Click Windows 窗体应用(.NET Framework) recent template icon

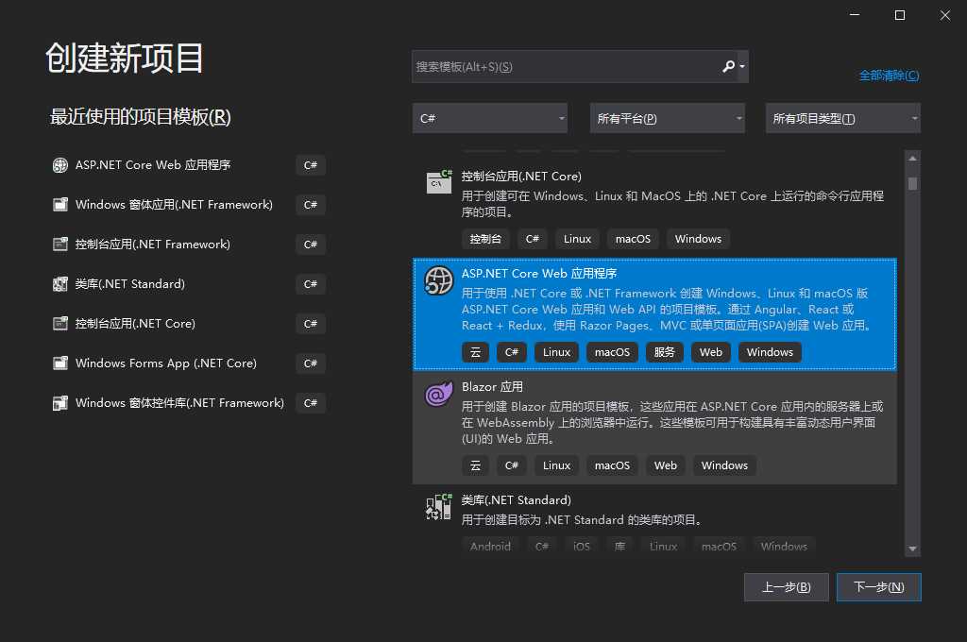click(x=59, y=205)
